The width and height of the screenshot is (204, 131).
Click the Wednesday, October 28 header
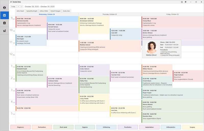(47, 14)
